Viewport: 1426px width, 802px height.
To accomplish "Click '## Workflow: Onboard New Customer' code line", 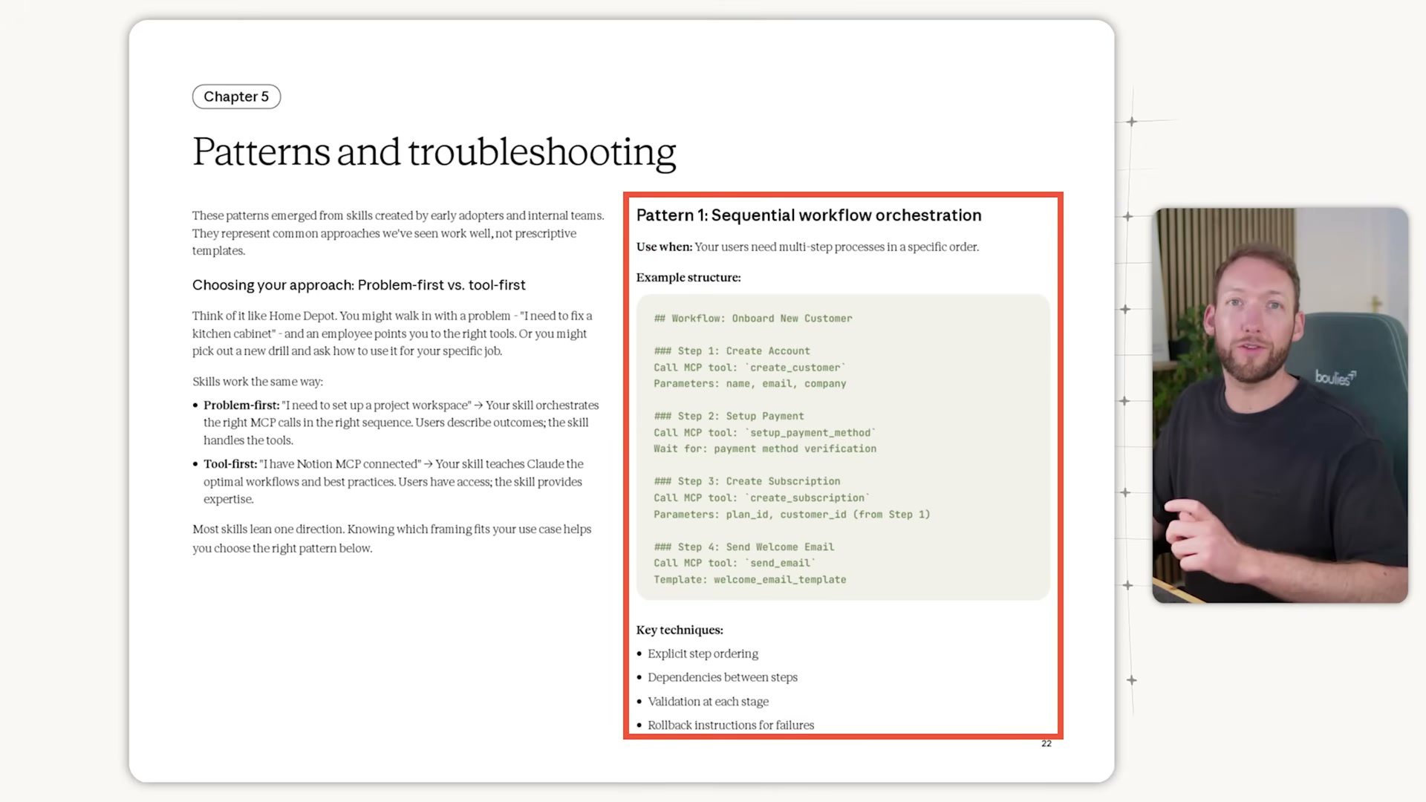I will click(x=753, y=319).
